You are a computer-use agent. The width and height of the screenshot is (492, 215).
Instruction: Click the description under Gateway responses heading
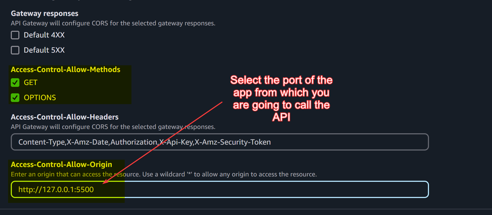(x=113, y=23)
